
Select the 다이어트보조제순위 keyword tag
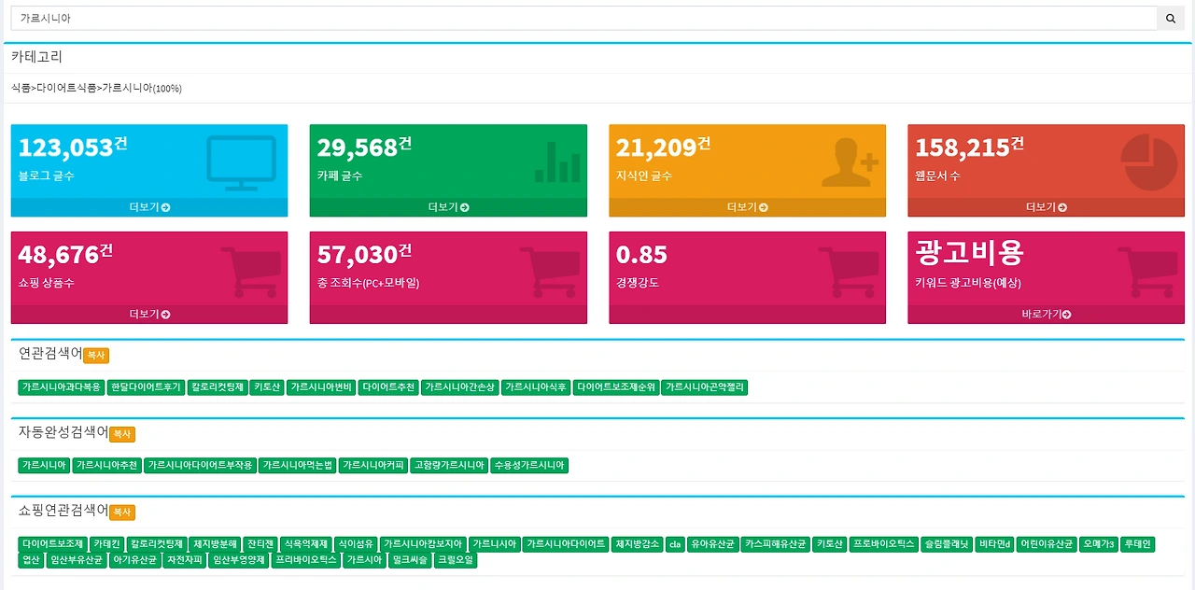tap(616, 387)
